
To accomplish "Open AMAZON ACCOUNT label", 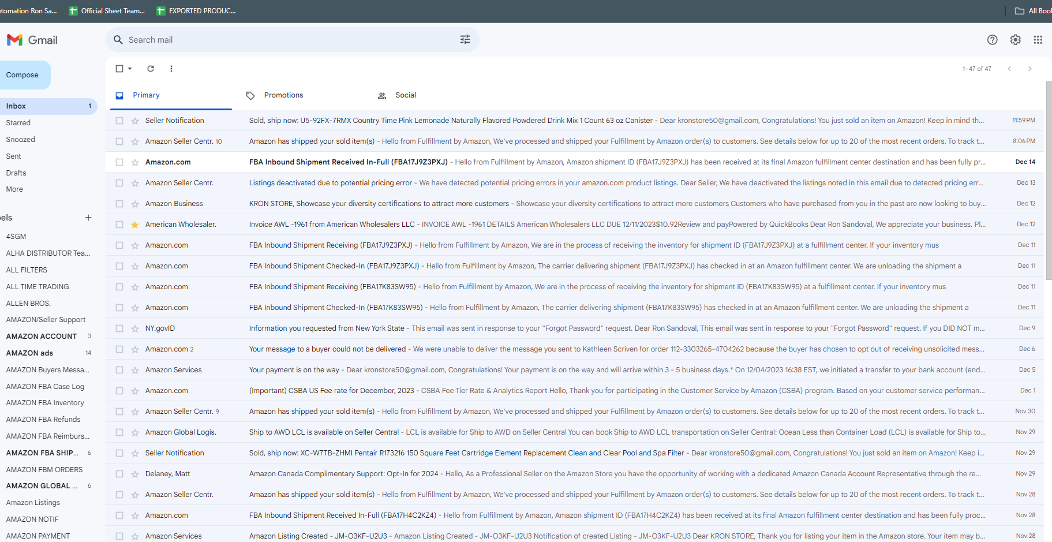I will point(42,337).
